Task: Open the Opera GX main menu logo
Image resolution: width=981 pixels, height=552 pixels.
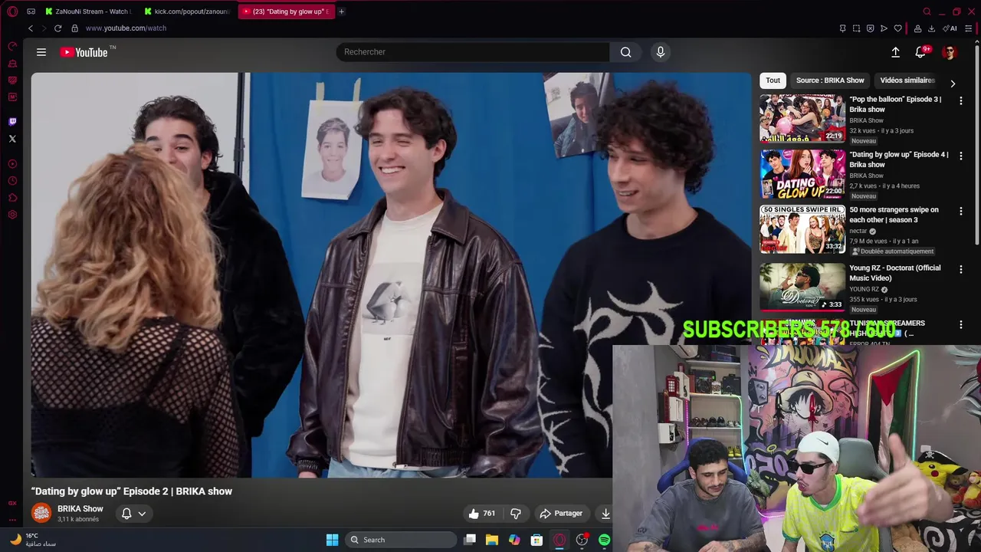Action: (12, 11)
